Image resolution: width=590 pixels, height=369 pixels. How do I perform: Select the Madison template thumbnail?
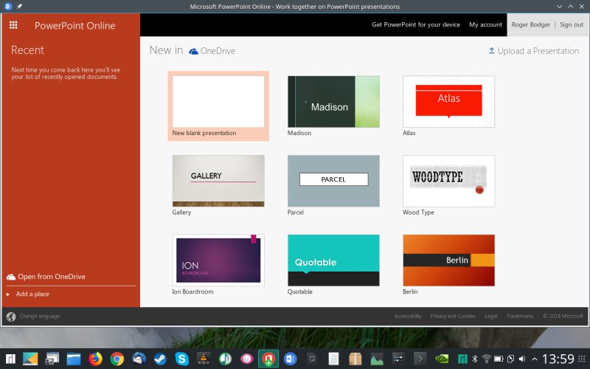[x=333, y=102]
